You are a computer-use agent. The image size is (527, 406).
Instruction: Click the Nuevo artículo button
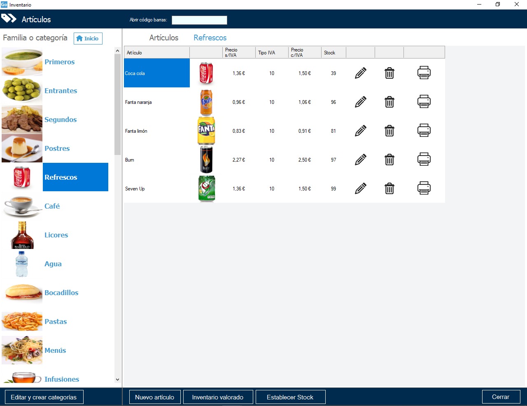pos(155,397)
